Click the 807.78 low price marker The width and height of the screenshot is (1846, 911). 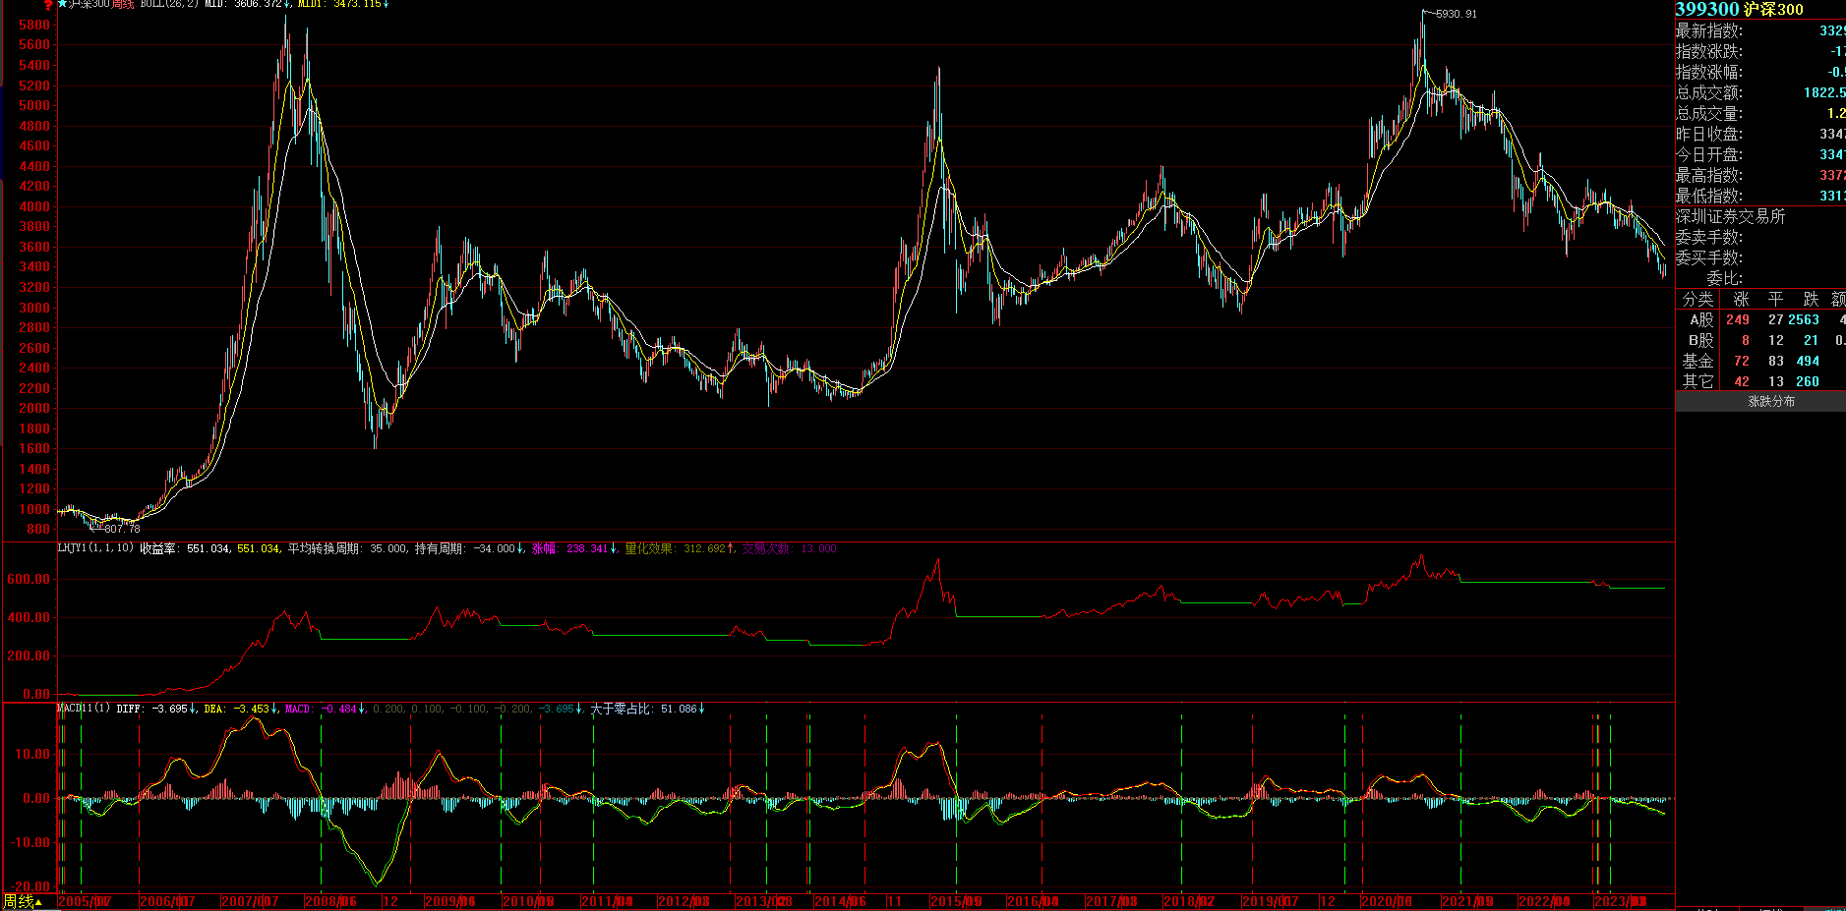coord(122,529)
